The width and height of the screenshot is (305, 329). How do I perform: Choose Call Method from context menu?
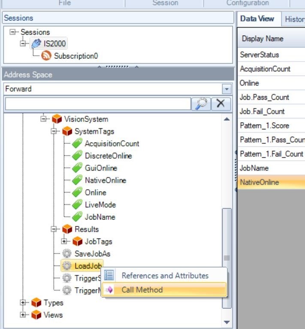[142, 290]
